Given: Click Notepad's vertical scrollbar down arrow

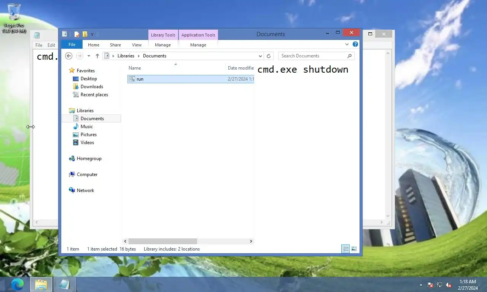Looking at the screenshot, I should click(388, 216).
